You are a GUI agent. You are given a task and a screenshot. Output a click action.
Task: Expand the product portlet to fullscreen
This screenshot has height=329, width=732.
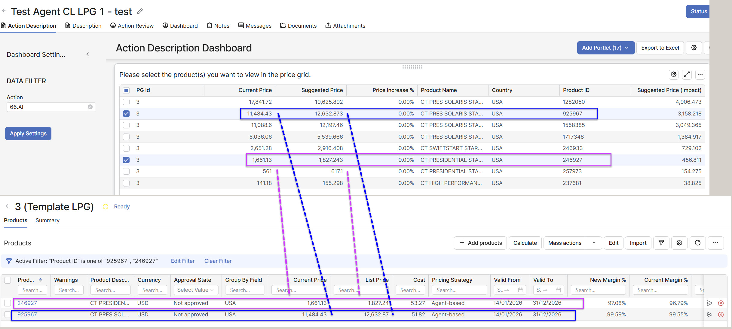tap(687, 75)
